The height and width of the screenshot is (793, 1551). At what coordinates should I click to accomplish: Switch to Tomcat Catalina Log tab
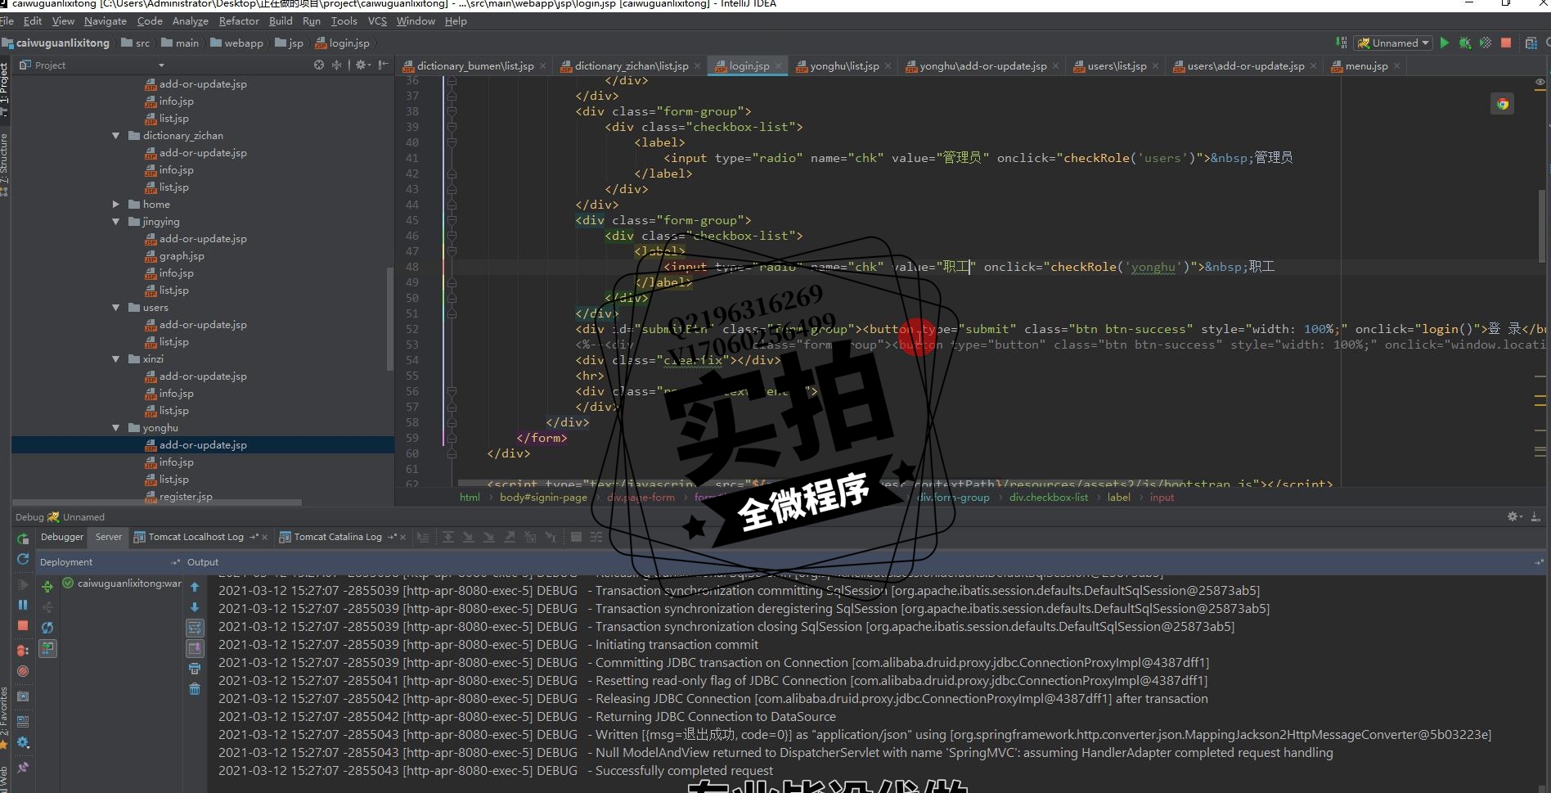[338, 537]
